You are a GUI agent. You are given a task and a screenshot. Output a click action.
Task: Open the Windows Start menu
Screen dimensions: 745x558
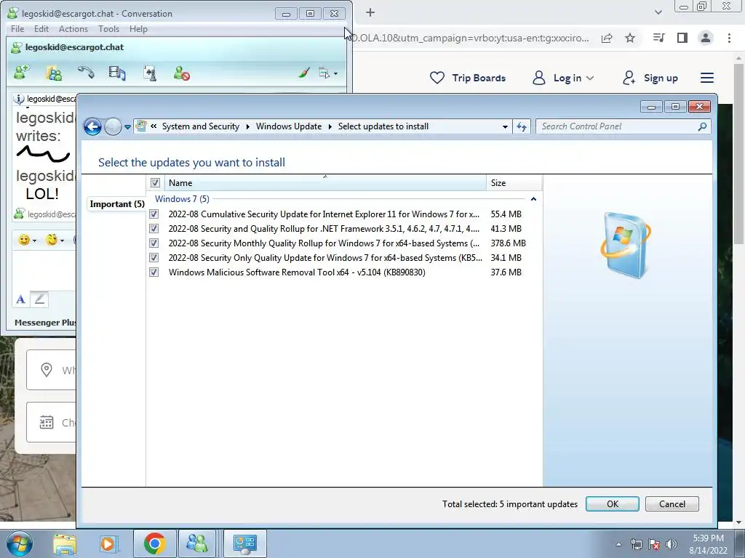[x=20, y=543]
